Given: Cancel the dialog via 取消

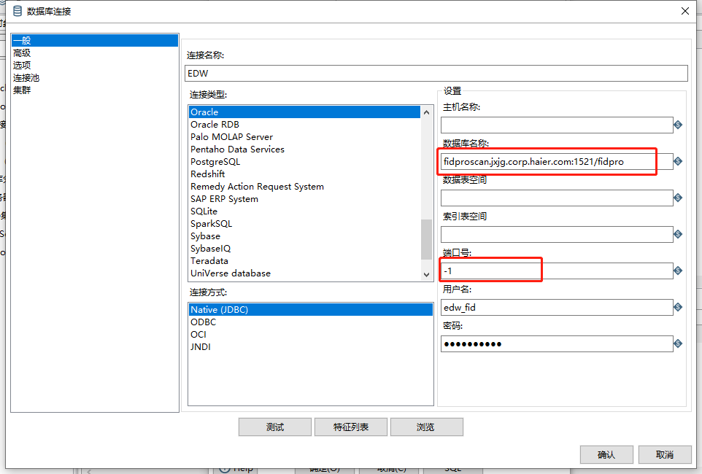Looking at the screenshot, I should point(665,454).
